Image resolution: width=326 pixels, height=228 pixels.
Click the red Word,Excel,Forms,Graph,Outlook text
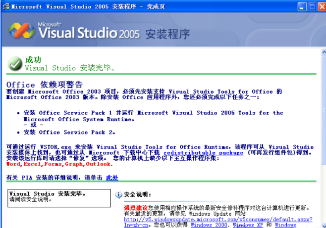point(59,164)
